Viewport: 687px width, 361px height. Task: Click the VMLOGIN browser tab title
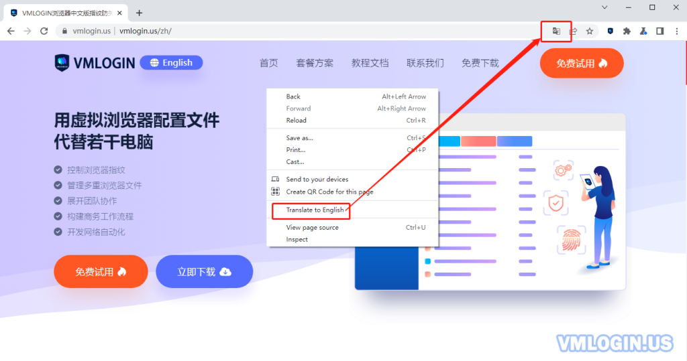[x=67, y=13]
